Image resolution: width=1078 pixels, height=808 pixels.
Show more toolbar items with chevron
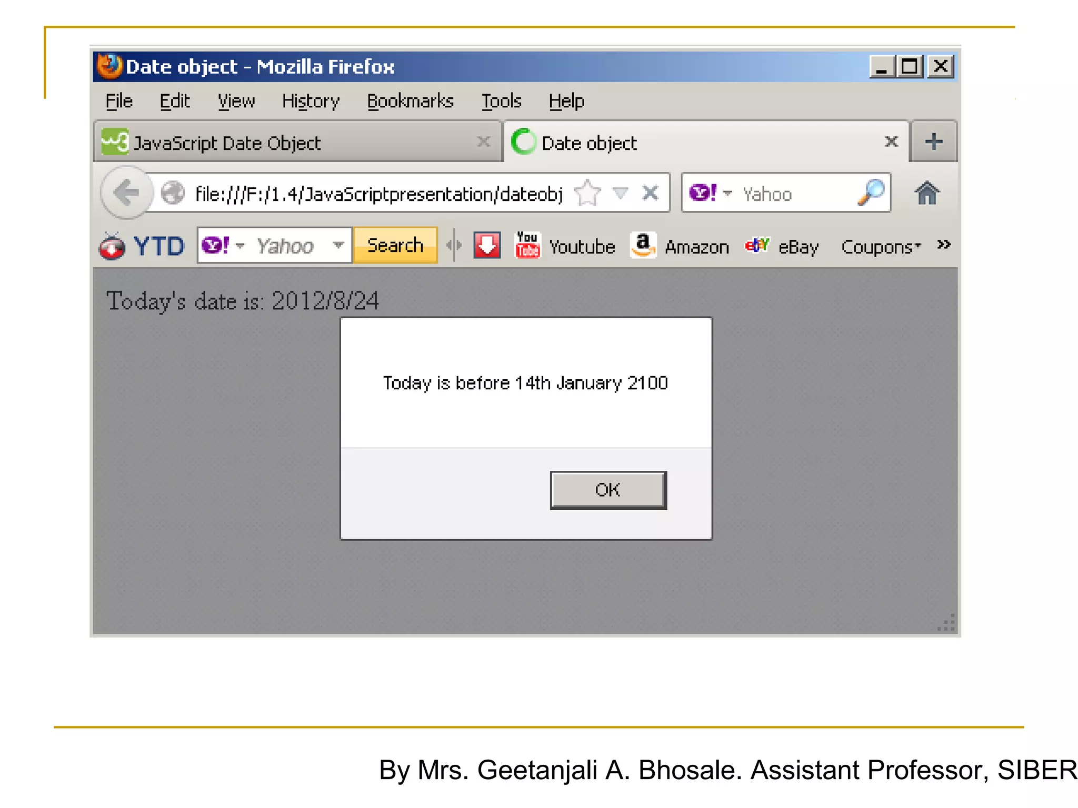pyautogui.click(x=944, y=245)
